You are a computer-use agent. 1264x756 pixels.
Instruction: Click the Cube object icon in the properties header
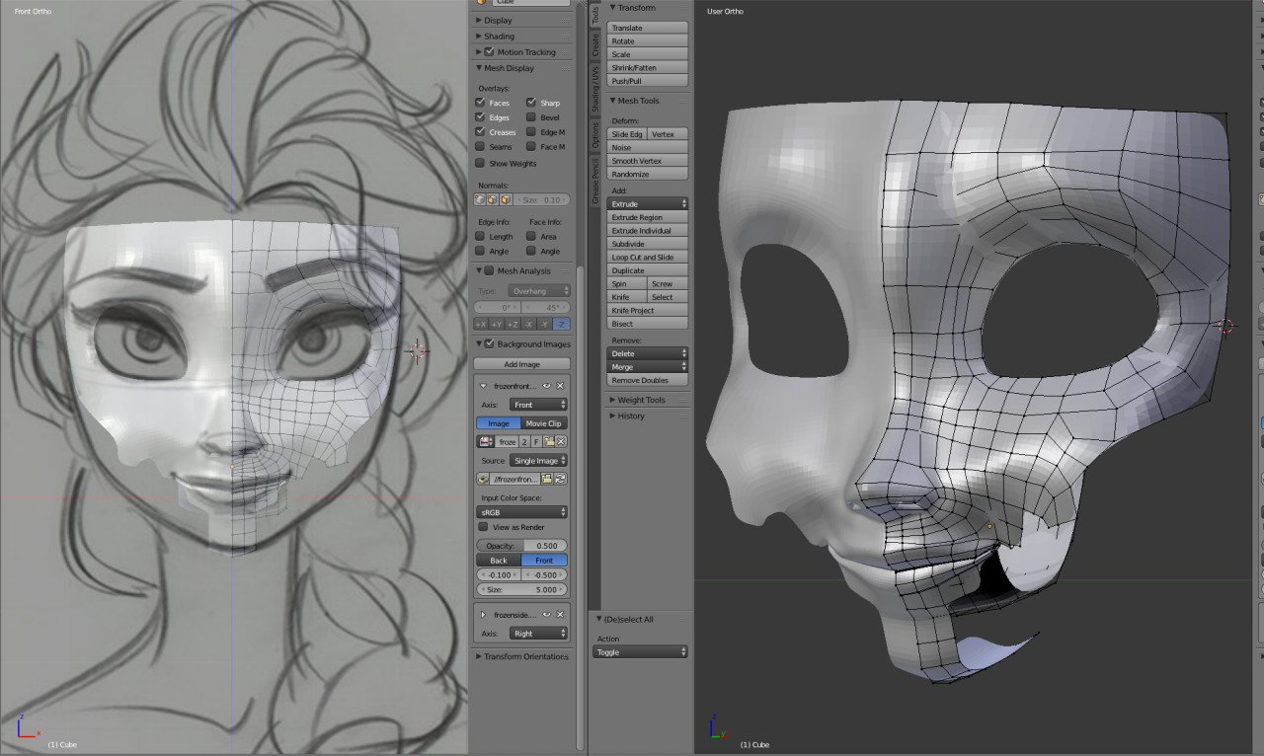point(482,3)
